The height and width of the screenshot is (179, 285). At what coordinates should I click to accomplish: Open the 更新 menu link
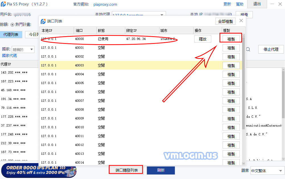tap(227, 4)
